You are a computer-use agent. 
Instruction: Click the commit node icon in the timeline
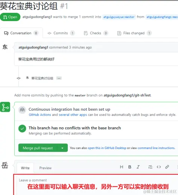[x=19, y=78]
